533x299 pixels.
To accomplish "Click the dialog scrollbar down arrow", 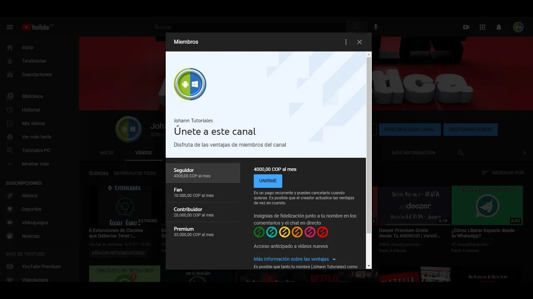I will coord(369,266).
